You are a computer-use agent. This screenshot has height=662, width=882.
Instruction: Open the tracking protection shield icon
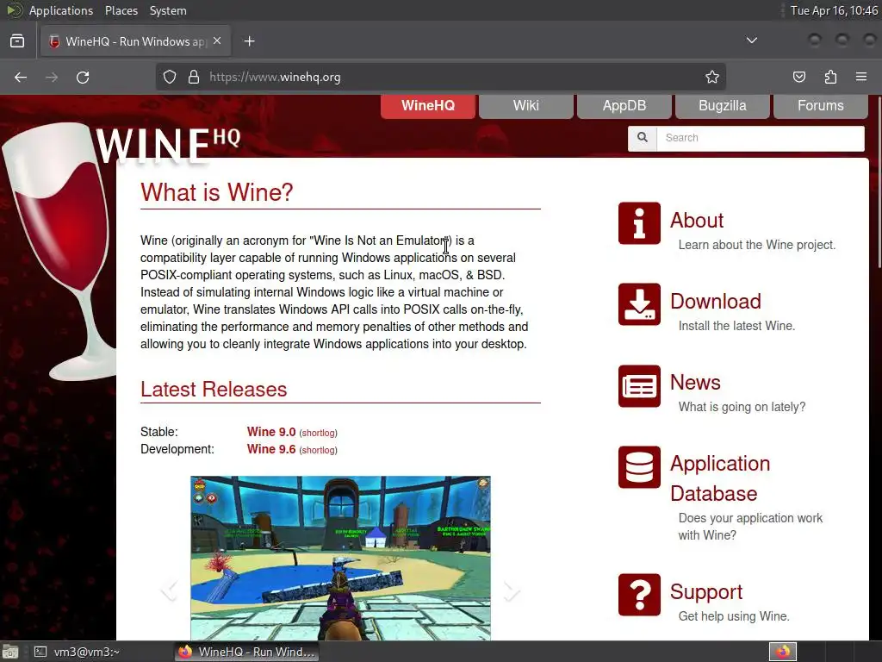click(170, 77)
